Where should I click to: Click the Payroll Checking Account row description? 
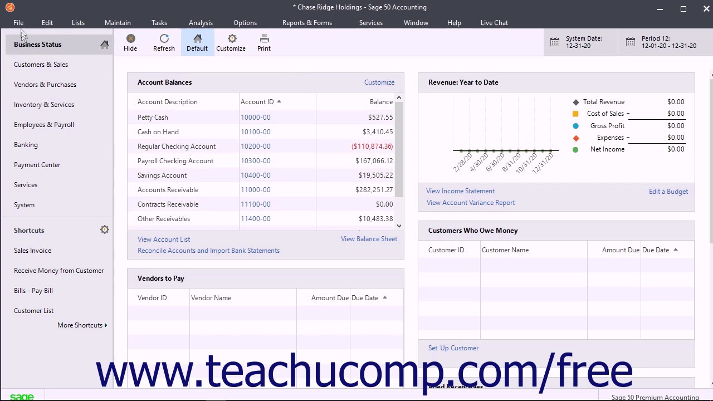click(175, 161)
